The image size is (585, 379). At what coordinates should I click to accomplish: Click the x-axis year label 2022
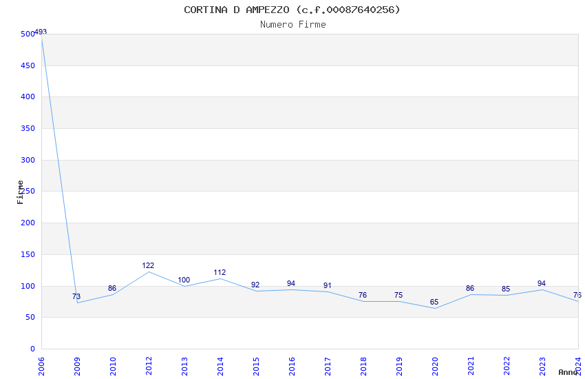[x=507, y=367]
